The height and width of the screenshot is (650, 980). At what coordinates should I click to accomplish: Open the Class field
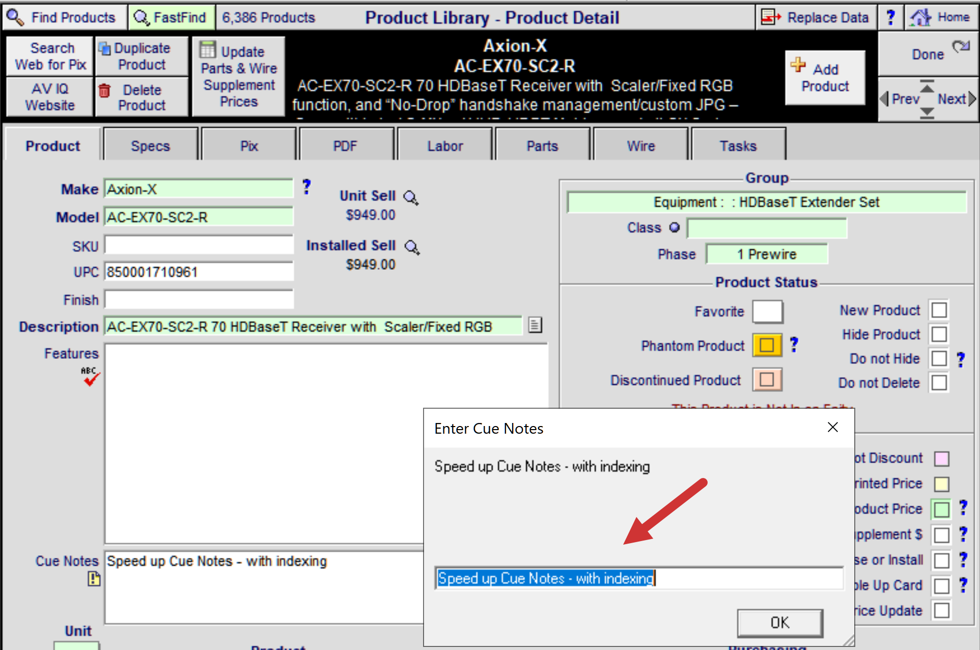(x=767, y=228)
